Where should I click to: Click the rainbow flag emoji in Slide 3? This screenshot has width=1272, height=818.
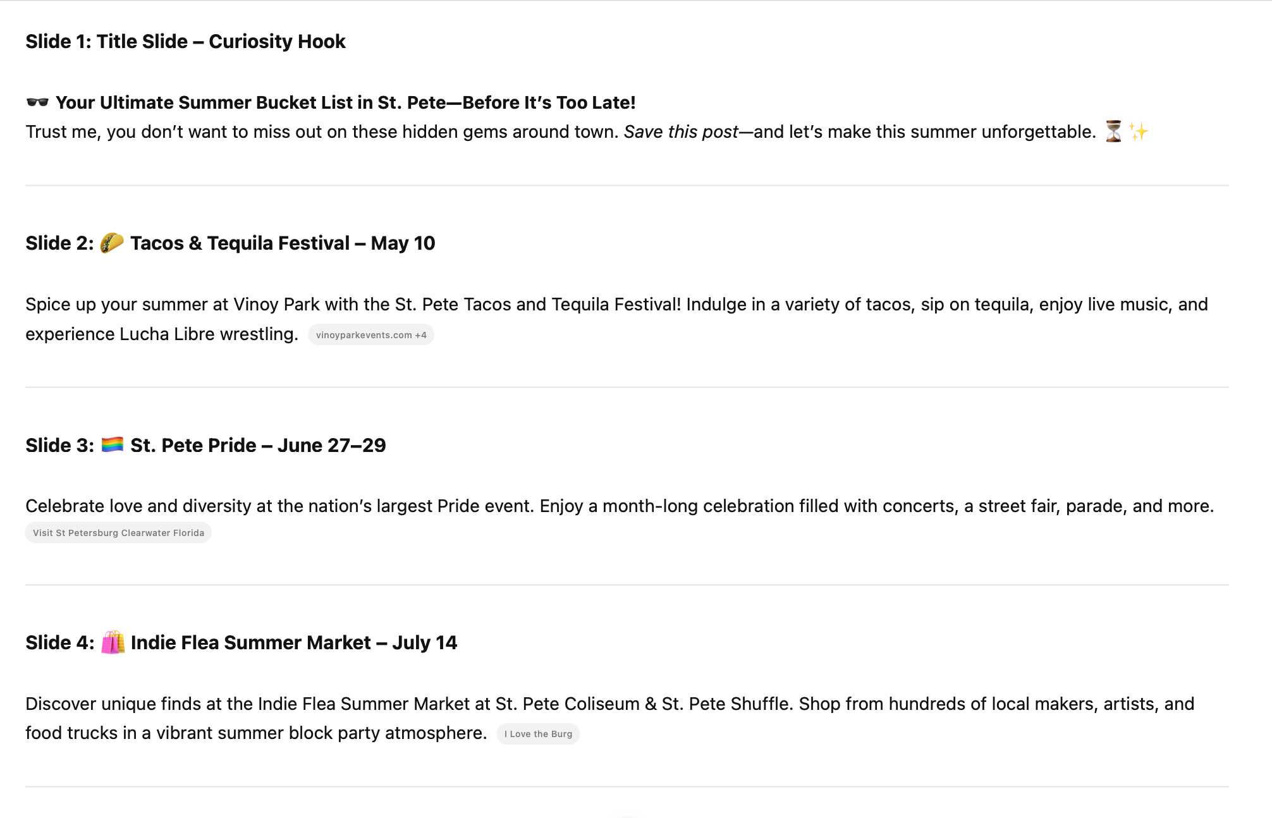(x=113, y=445)
